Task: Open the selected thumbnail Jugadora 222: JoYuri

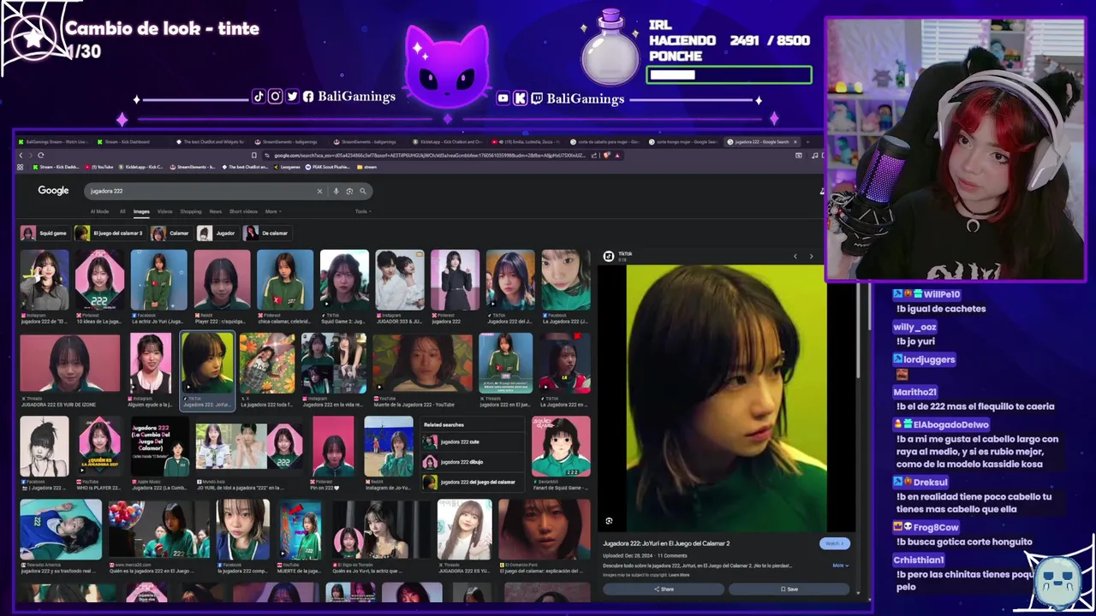Action: (x=207, y=363)
